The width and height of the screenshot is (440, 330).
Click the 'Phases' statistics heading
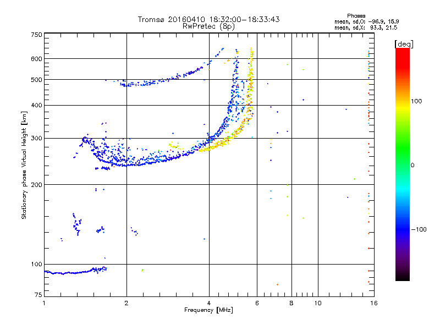[356, 16]
